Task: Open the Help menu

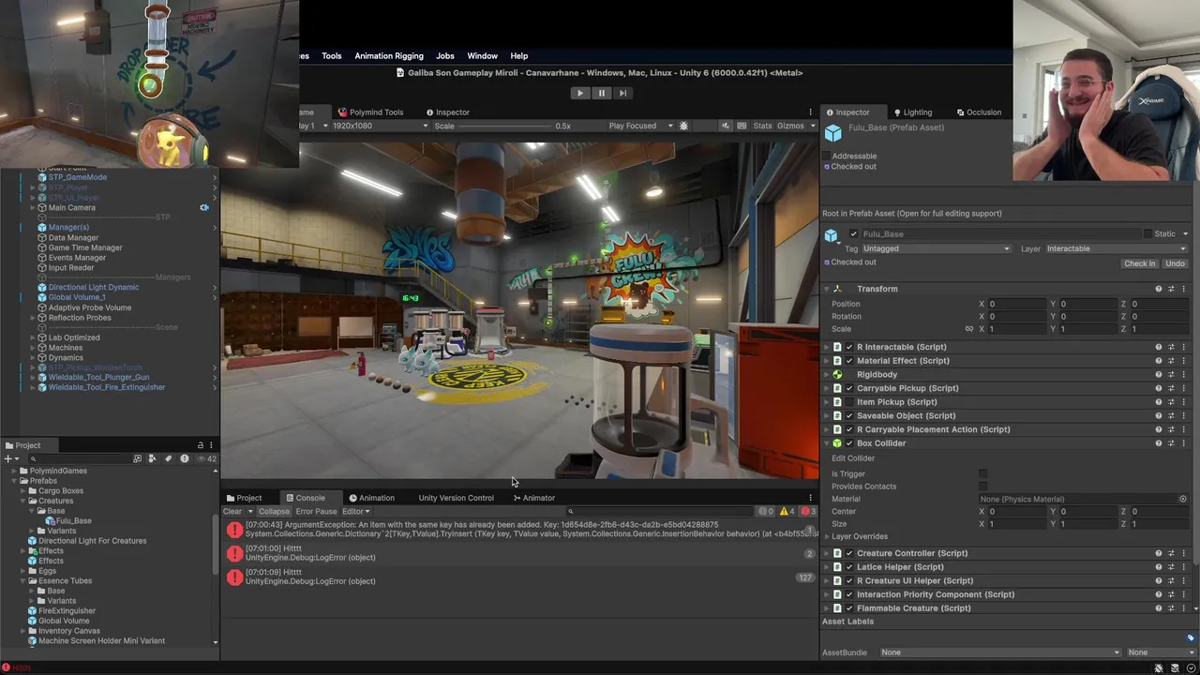Action: point(519,56)
